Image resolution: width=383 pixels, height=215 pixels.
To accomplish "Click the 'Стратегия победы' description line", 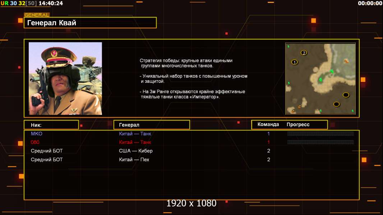I will pos(186,63).
